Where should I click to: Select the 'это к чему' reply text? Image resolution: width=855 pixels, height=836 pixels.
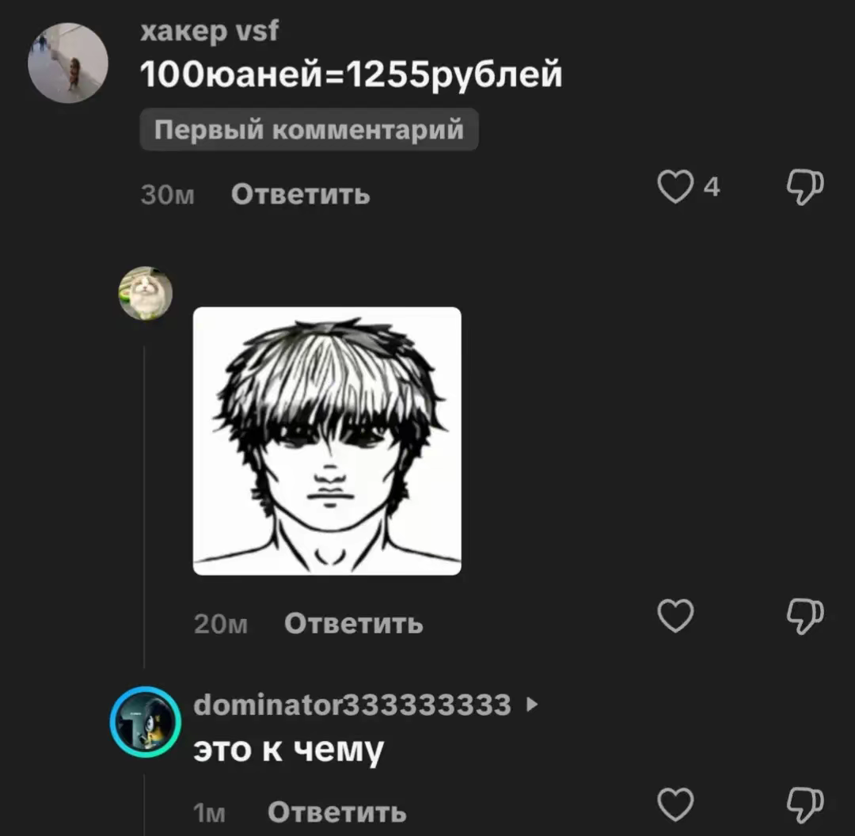click(289, 750)
